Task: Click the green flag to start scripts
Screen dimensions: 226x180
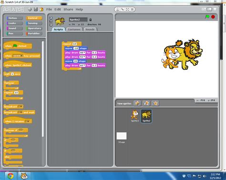Action: pyautogui.click(x=207, y=17)
